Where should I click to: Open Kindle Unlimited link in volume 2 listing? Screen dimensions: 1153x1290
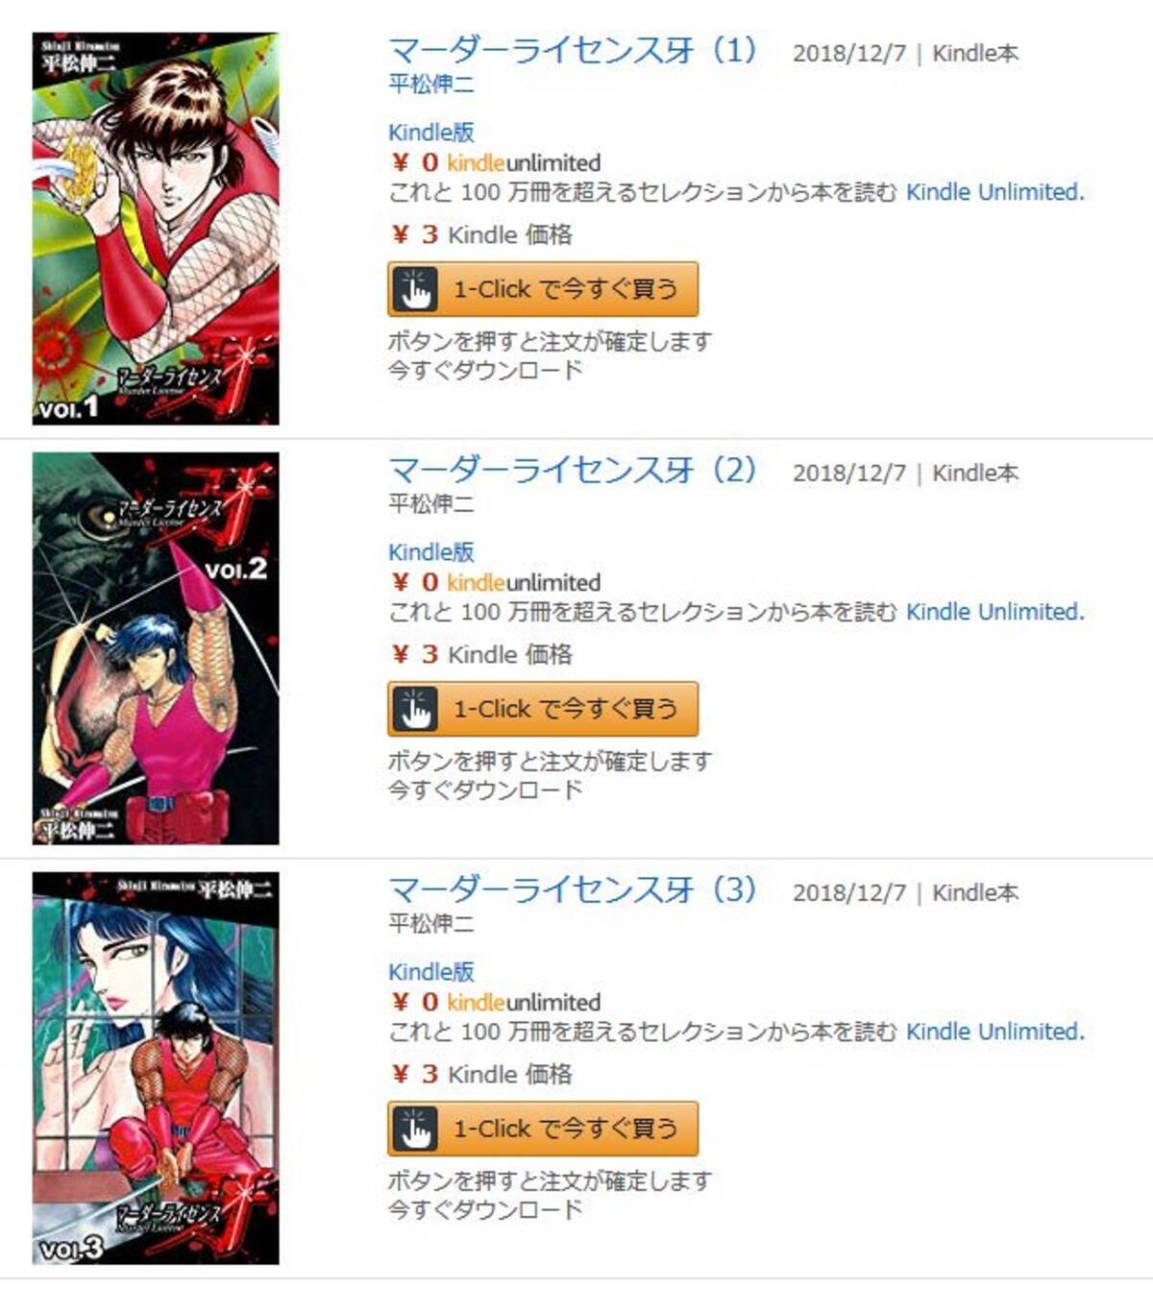pos(995,612)
